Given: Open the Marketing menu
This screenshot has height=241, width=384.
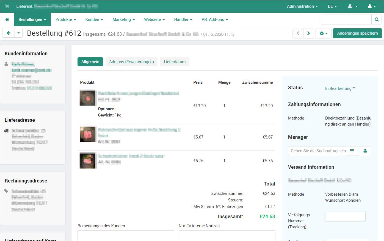Looking at the screenshot, I should 124,20.
